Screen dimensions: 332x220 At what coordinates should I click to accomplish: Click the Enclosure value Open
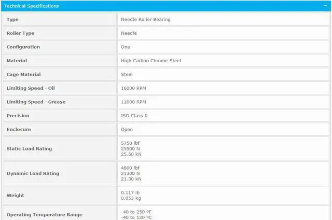tap(127, 130)
